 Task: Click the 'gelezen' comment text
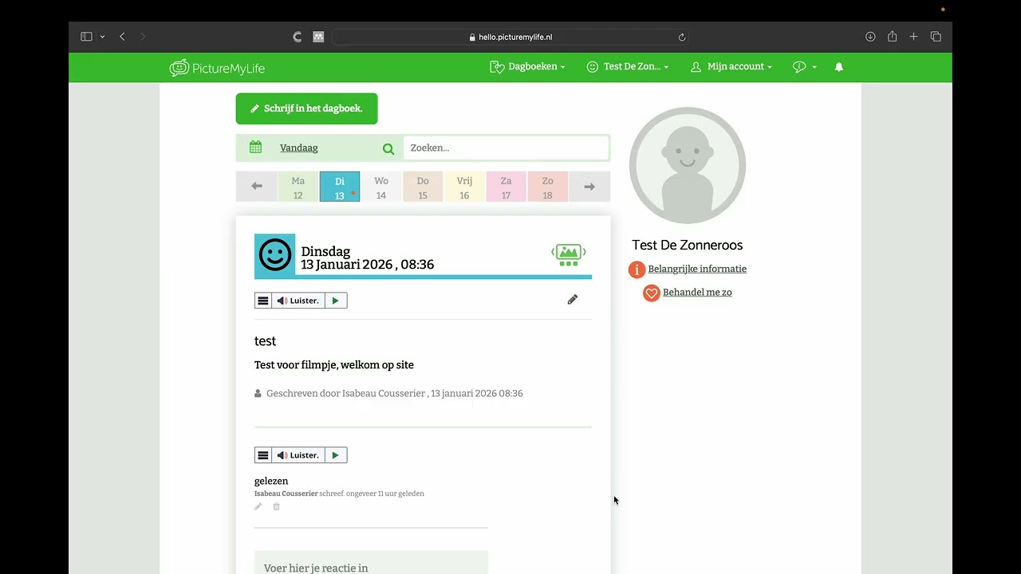click(x=271, y=482)
